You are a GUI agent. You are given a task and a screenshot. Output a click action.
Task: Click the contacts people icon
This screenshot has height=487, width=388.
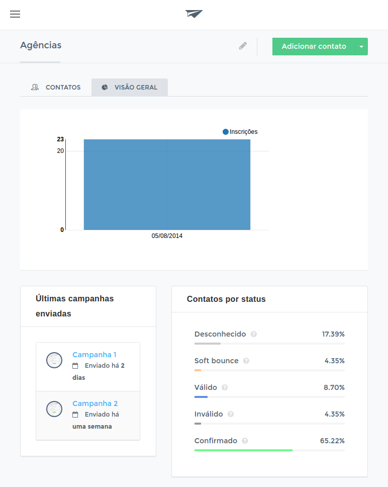click(35, 87)
